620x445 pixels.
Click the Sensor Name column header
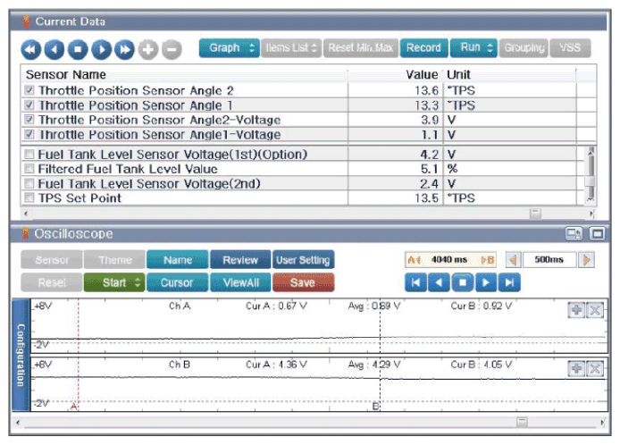[67, 74]
